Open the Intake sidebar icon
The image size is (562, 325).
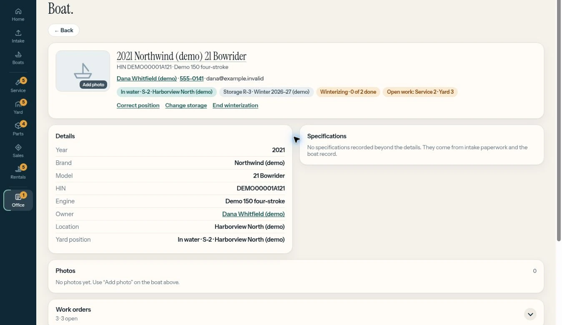pos(18,36)
